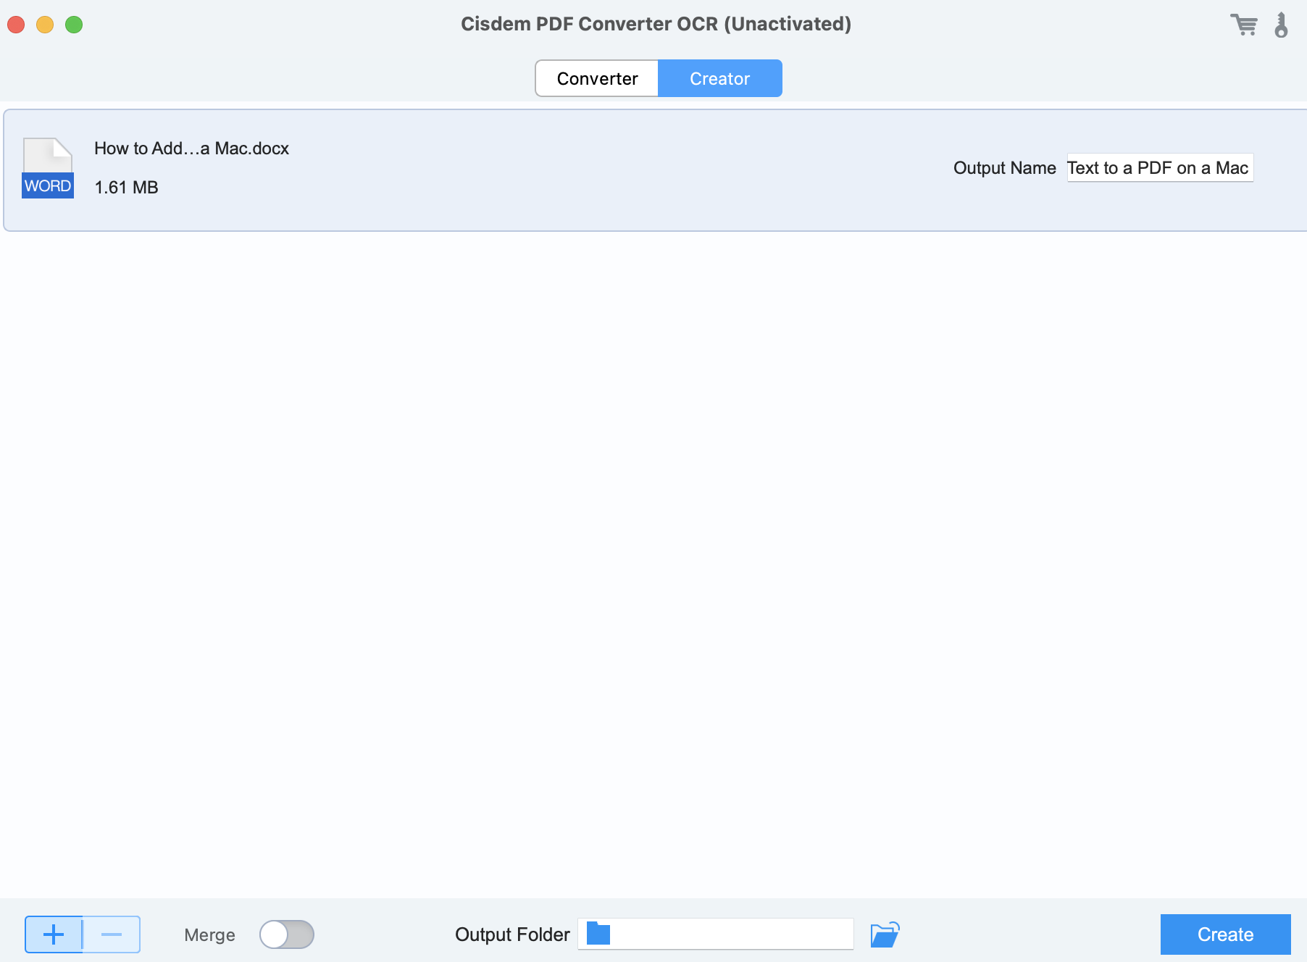
Task: Select the file size label 1.61 MB
Action: [x=125, y=187]
